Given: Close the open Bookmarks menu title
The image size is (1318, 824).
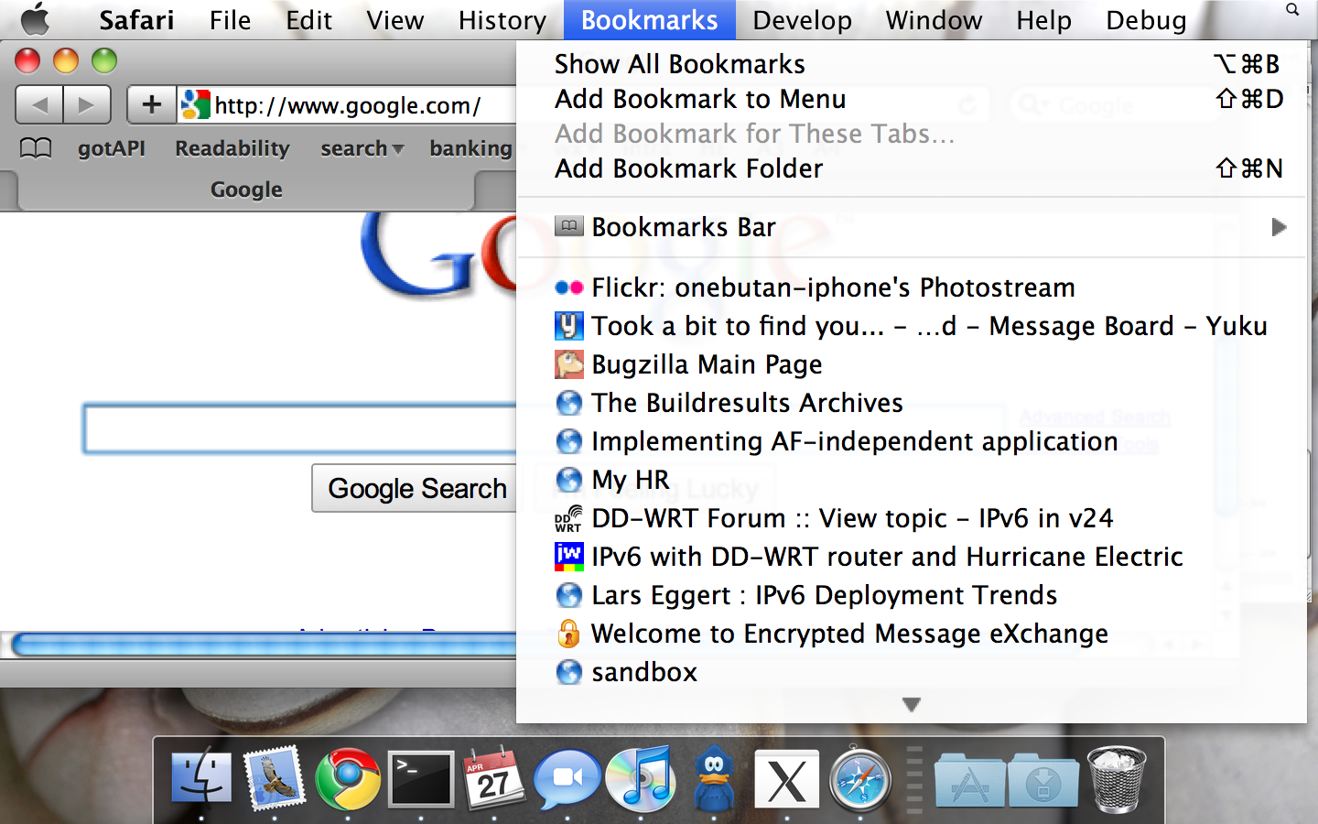Looking at the screenshot, I should tap(650, 20).
